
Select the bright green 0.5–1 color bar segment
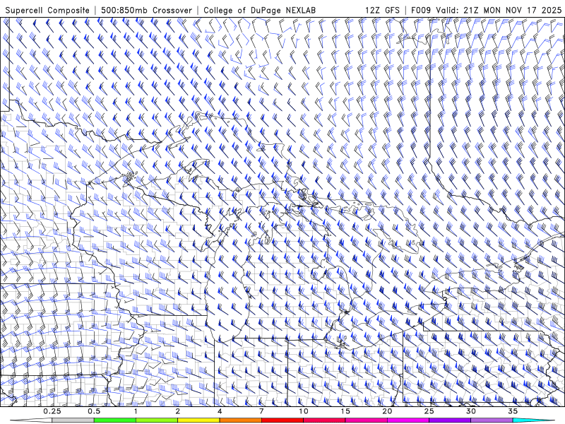(115, 420)
